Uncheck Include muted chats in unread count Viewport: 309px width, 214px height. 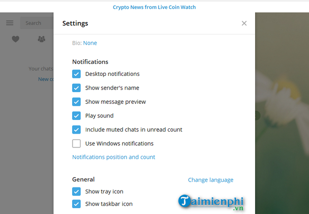pyautogui.click(x=77, y=130)
